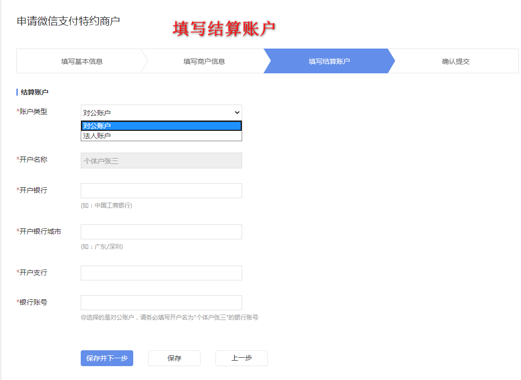
Task: Focus the 开户支行 input field
Action: click(161, 273)
